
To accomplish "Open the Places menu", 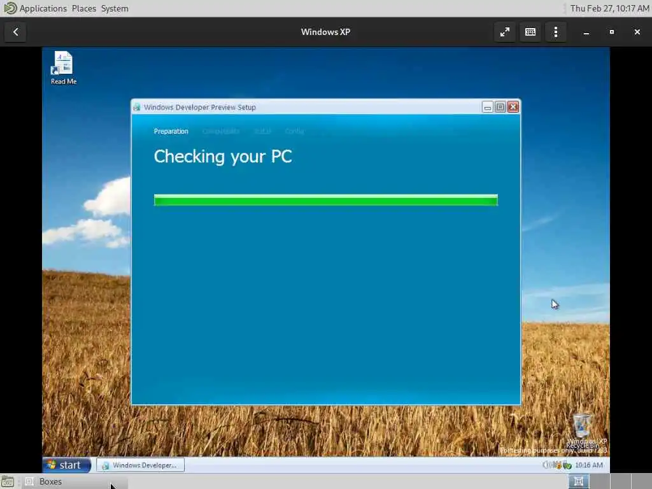I will point(83,8).
